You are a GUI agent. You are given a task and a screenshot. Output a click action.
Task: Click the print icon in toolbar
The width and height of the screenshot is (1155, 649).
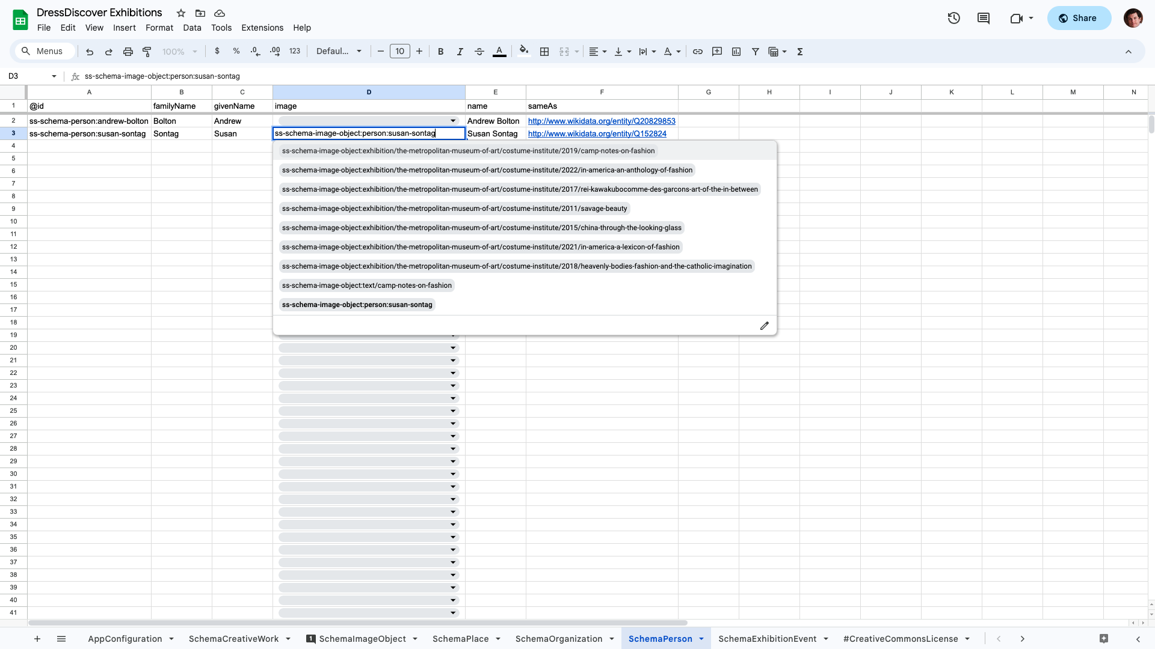click(127, 52)
